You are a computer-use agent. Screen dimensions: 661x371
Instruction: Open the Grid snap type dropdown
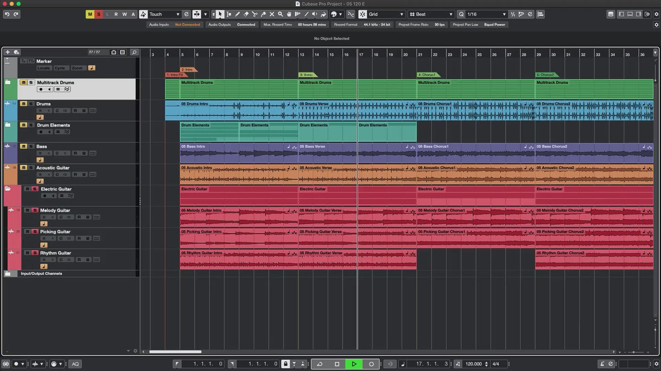tap(386, 14)
